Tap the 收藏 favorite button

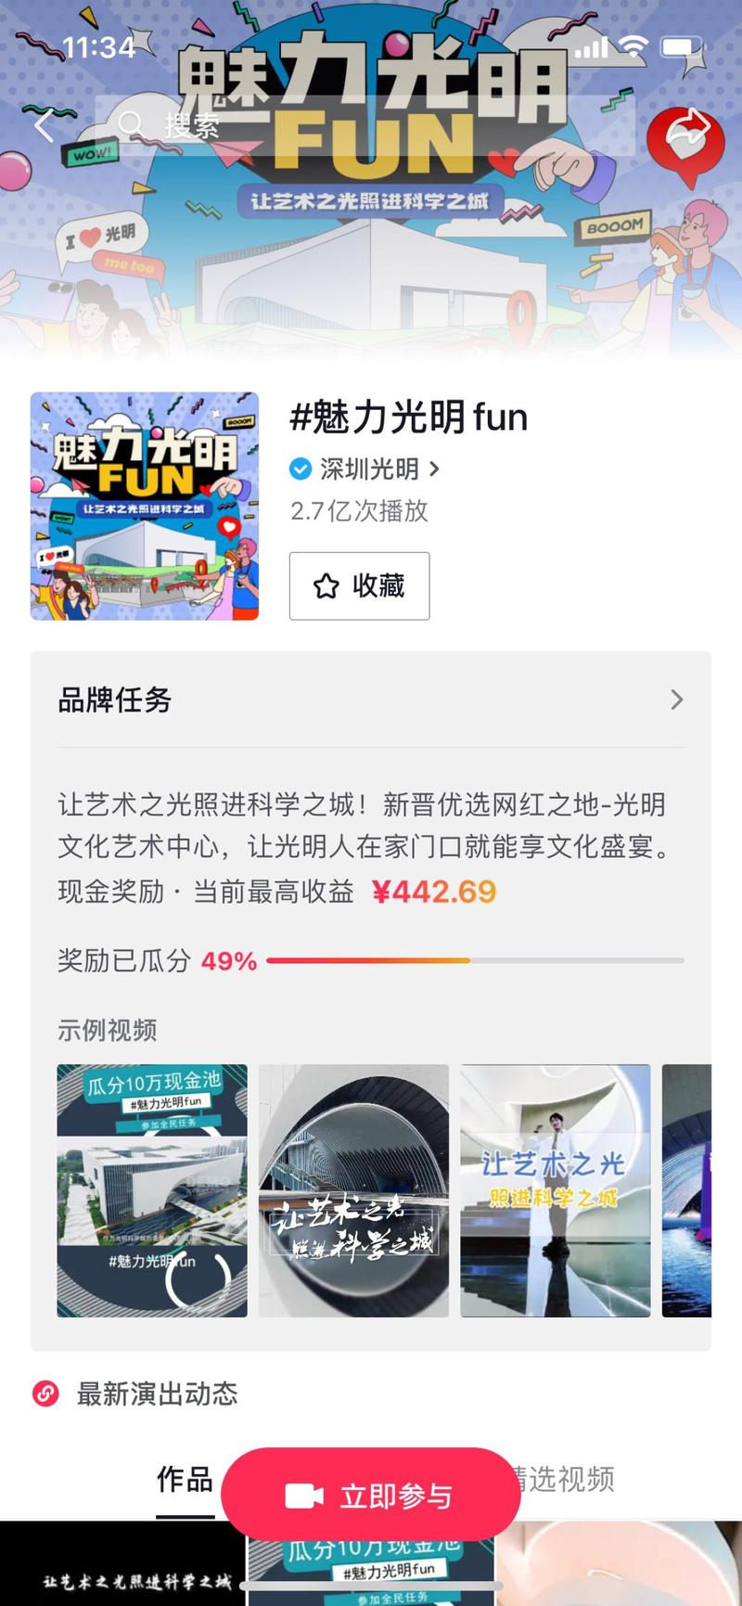pos(360,586)
